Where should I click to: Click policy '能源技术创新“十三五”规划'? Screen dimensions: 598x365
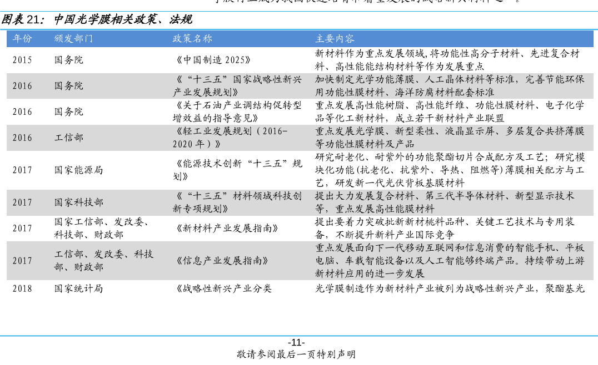(x=238, y=170)
